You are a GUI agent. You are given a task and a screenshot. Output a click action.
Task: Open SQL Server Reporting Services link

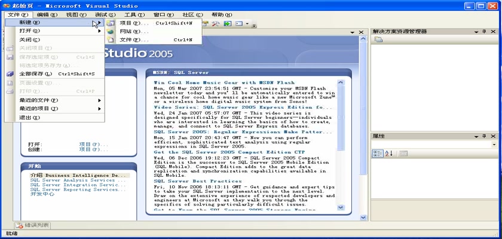click(x=78, y=189)
